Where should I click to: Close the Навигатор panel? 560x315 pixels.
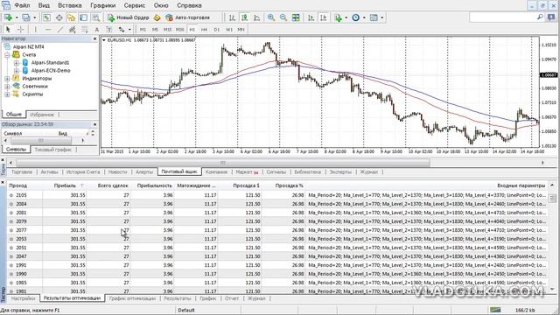tap(94, 38)
